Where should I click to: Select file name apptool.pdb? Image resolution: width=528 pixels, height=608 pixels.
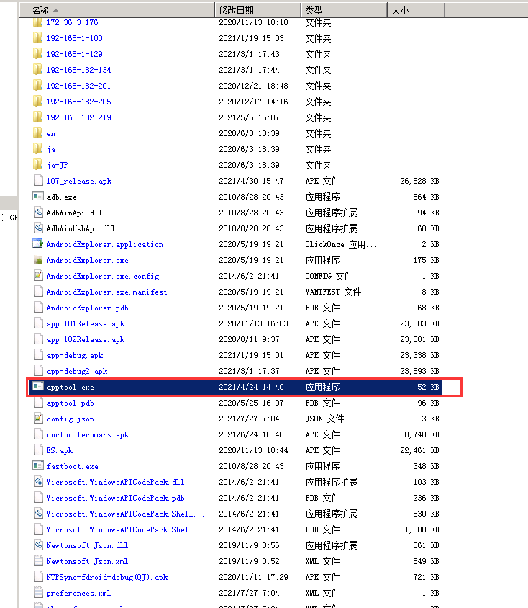(70, 403)
